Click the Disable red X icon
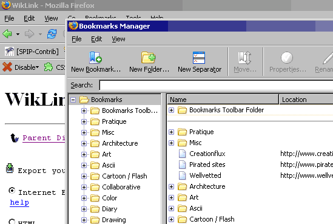 click(x=7, y=67)
